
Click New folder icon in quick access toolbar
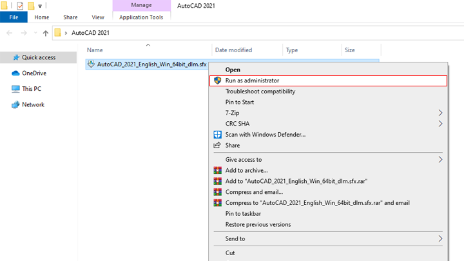pyautogui.click(x=30, y=6)
